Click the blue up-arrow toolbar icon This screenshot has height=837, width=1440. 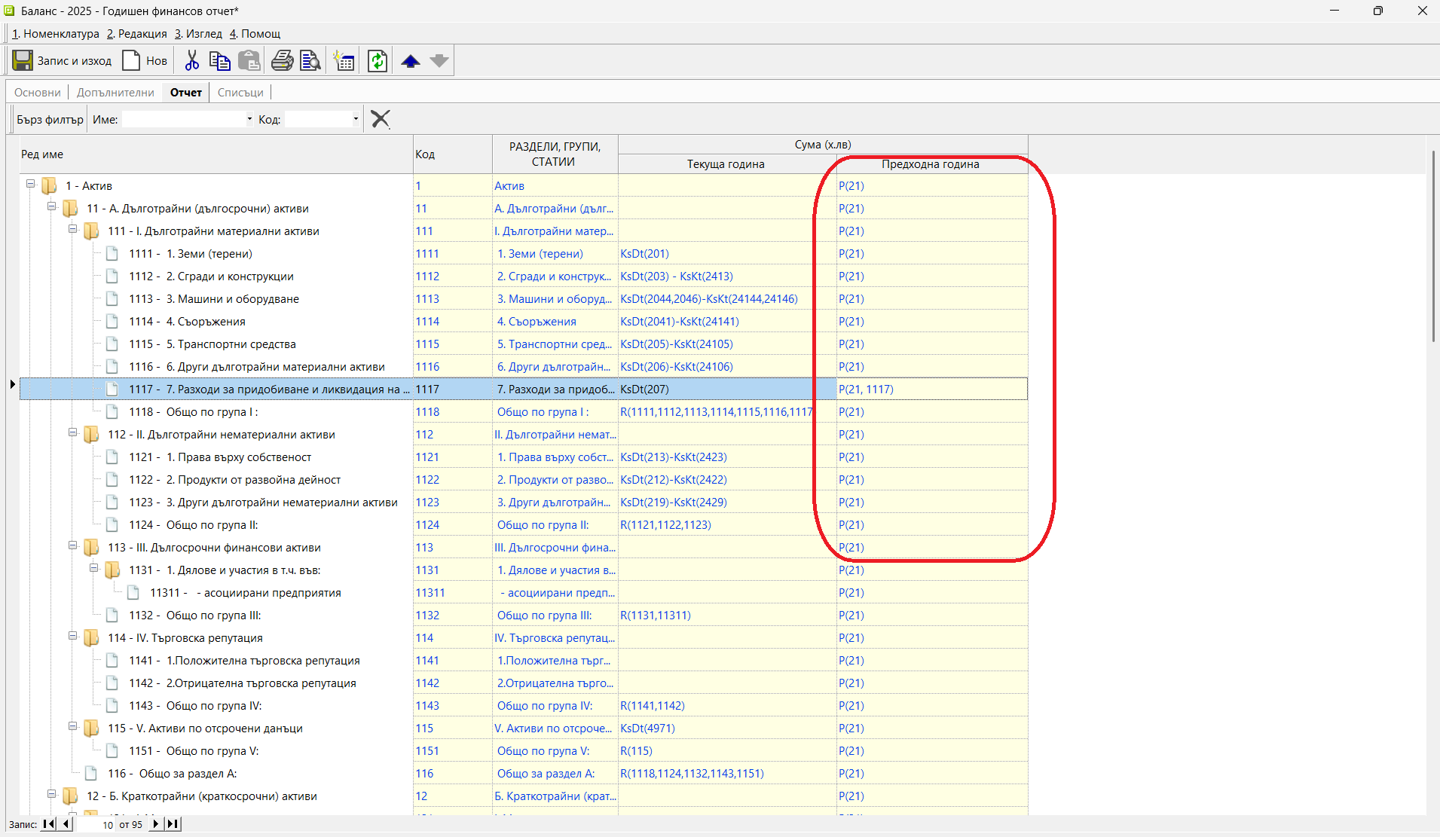pos(410,60)
